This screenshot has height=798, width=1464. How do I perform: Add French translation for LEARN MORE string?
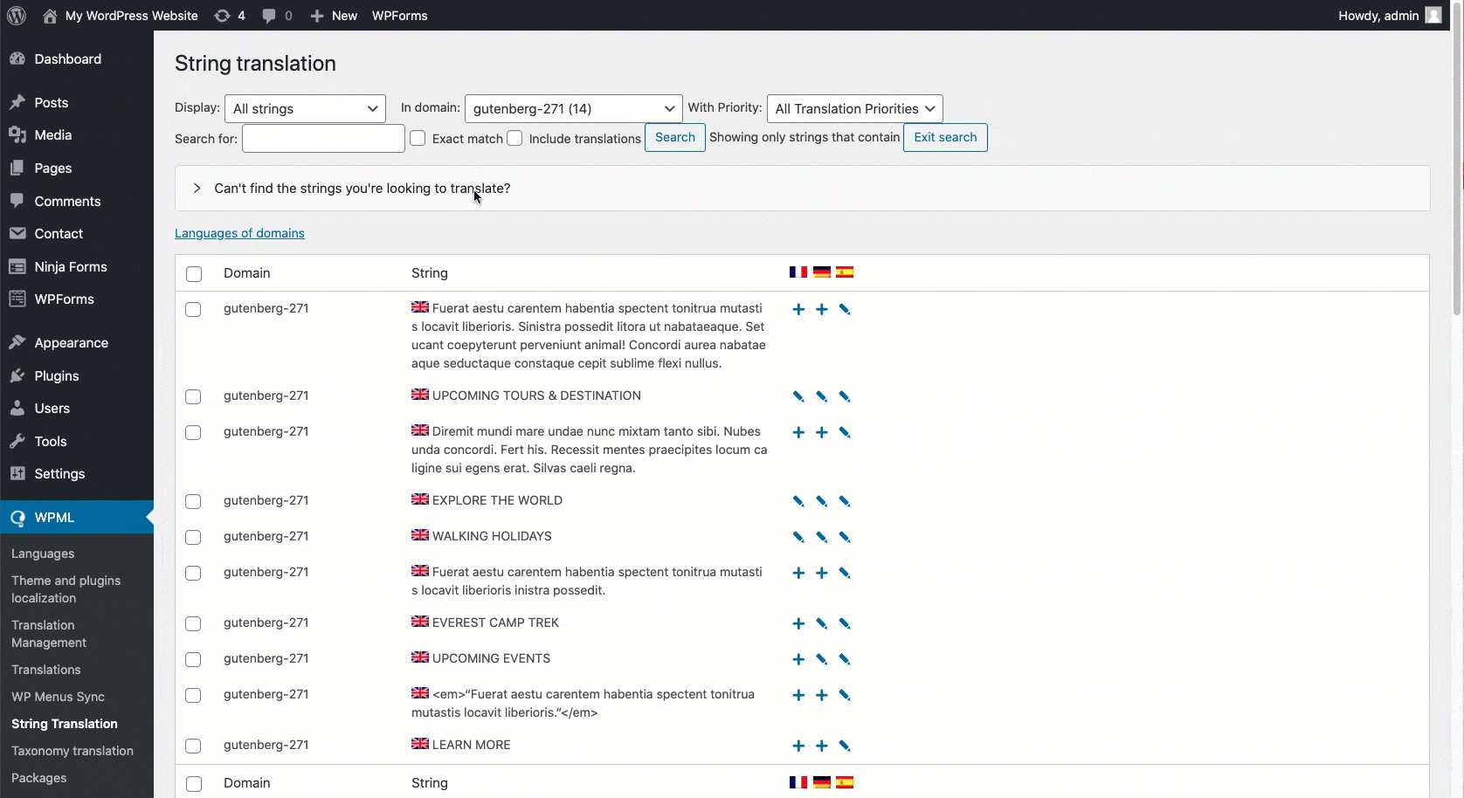point(798,746)
